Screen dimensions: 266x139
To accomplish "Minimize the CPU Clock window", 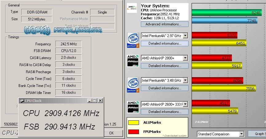I will (89, 101).
